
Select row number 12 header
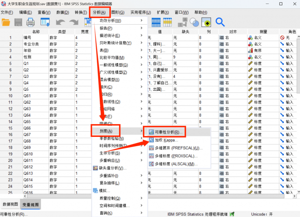[11, 109]
